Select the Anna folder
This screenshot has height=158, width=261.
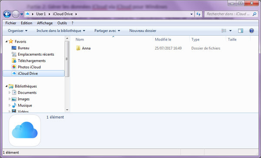click(x=86, y=48)
